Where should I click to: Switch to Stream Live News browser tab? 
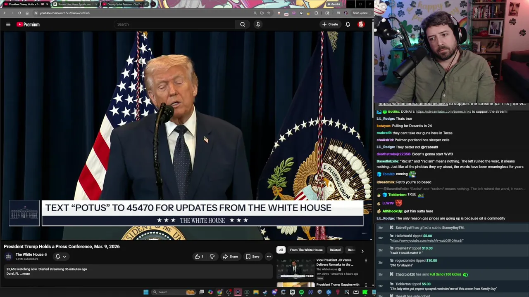click(x=74, y=4)
